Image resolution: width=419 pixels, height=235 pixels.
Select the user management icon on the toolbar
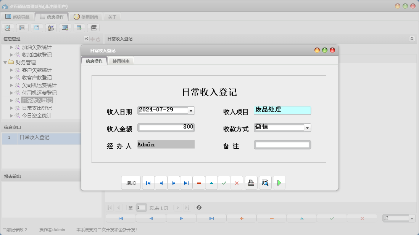50,27
